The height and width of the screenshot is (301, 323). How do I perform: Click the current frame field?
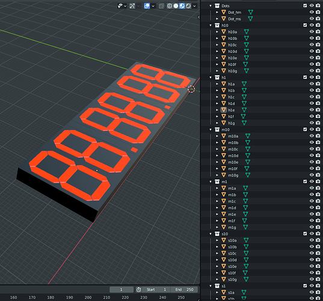pos(122,290)
